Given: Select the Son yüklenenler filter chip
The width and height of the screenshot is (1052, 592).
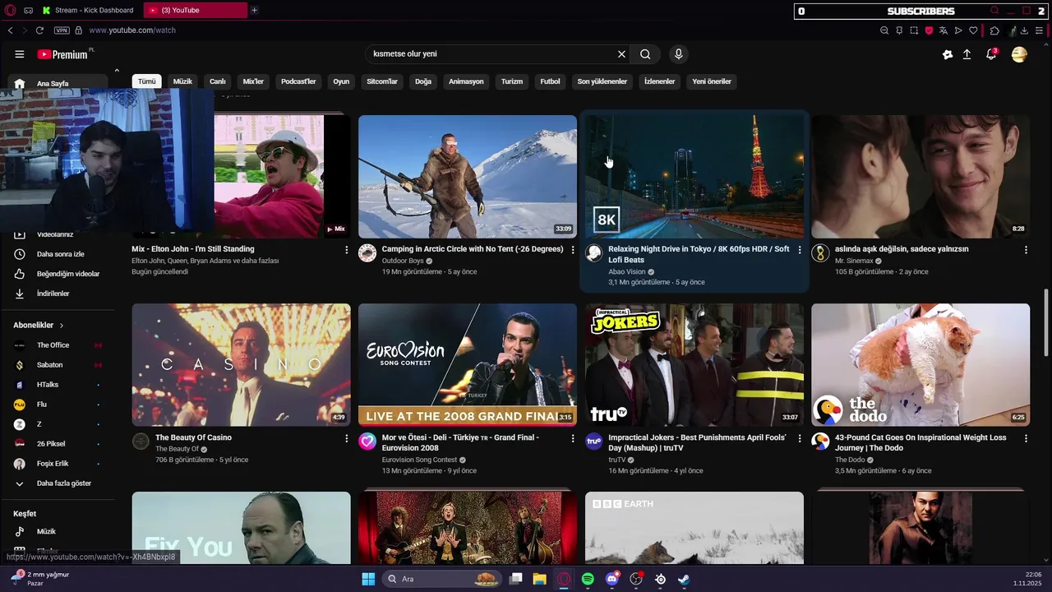Looking at the screenshot, I should (602, 81).
